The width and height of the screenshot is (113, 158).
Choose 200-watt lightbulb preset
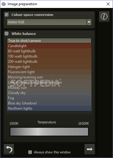[x=49, y=62]
